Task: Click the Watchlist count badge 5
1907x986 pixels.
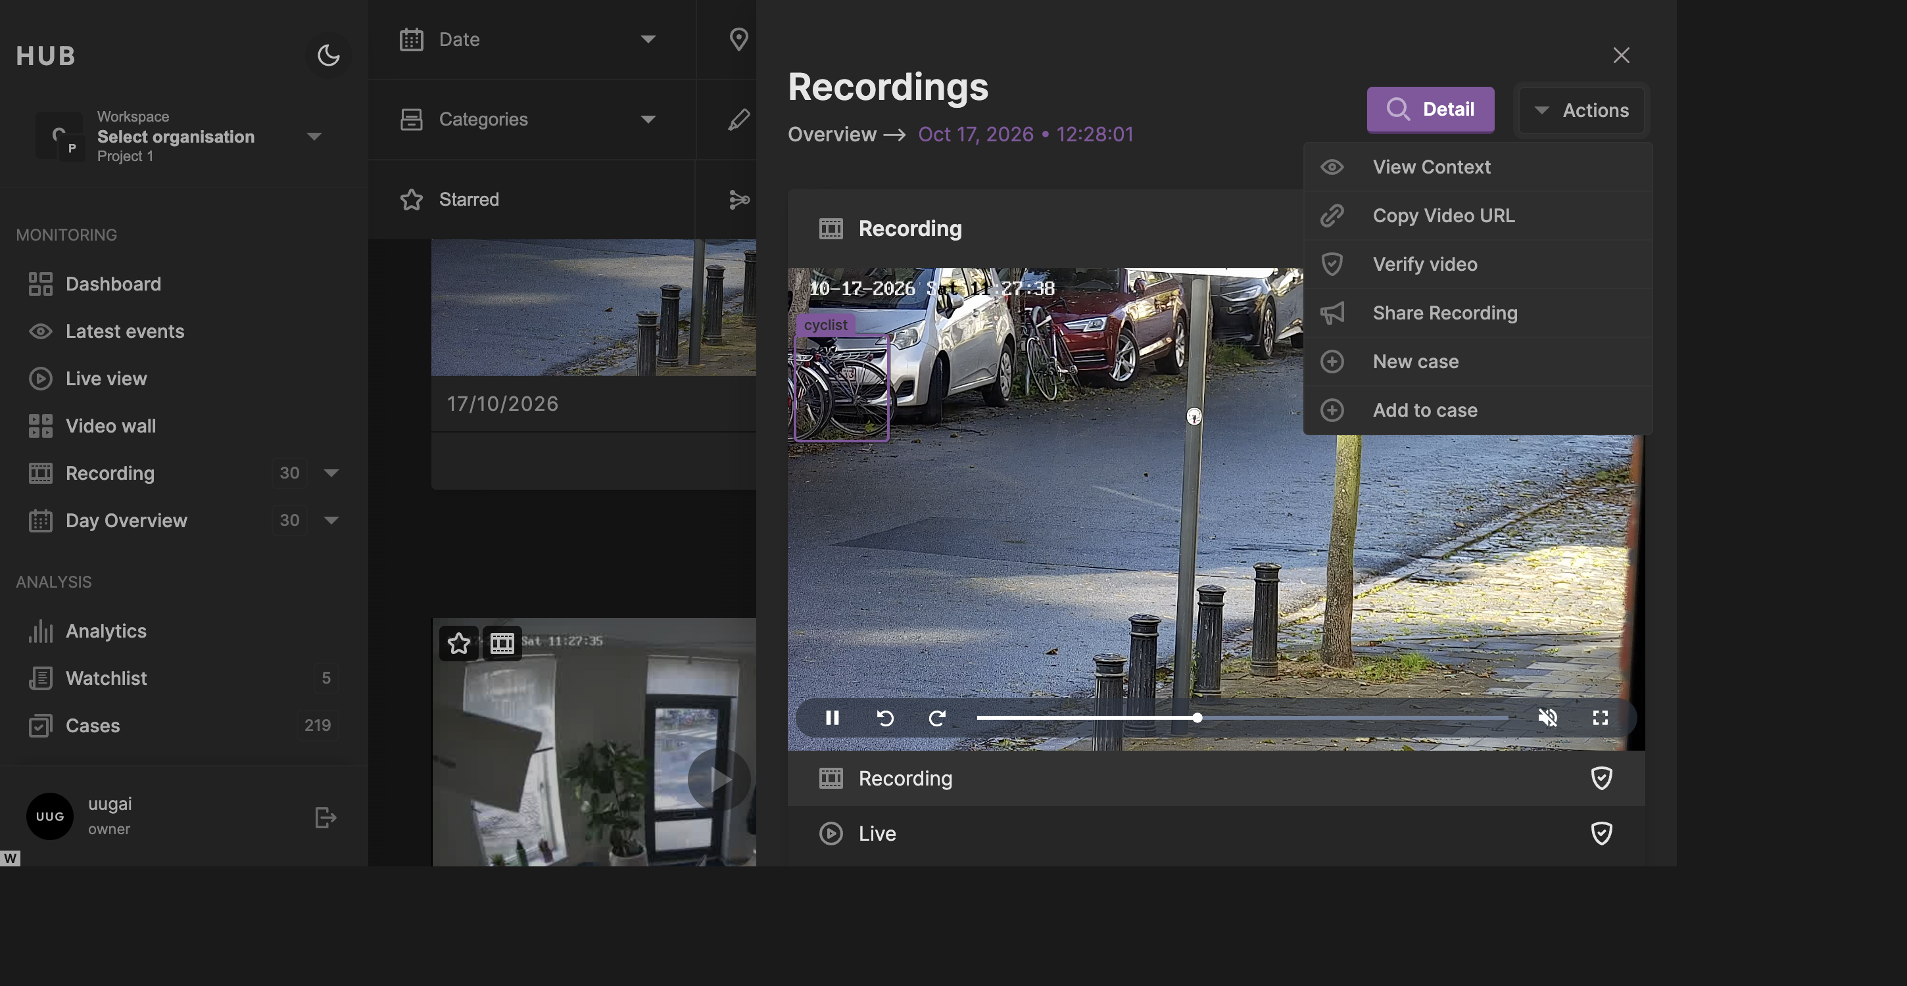Action: (326, 678)
